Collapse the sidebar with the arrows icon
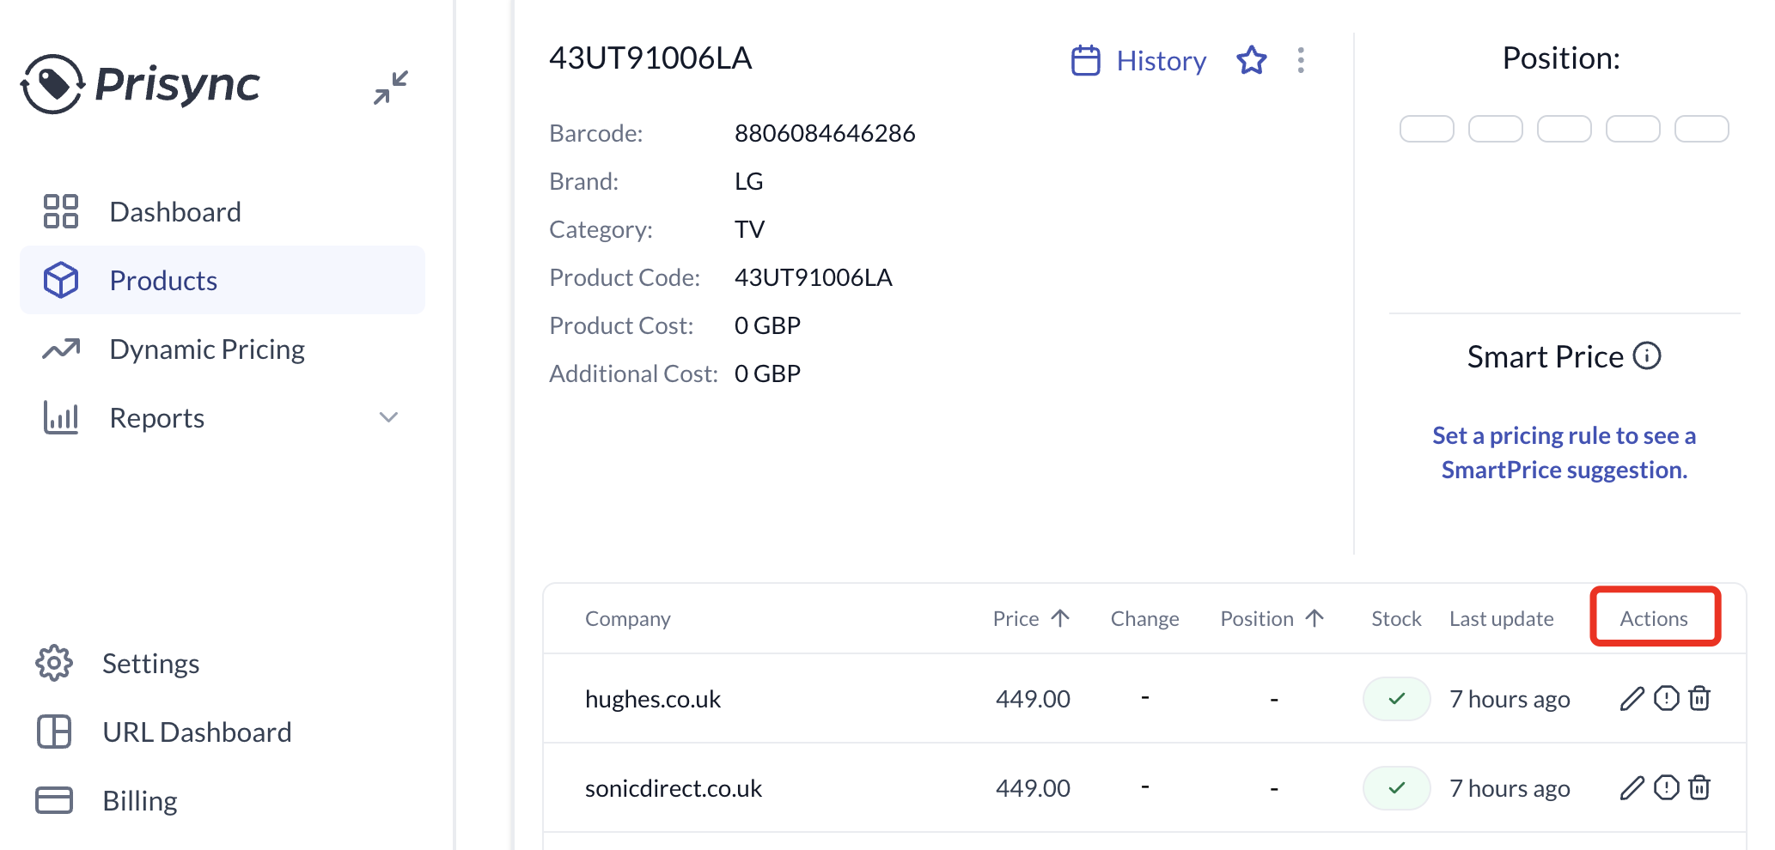Screen dimensions: 1775x850 [391, 88]
